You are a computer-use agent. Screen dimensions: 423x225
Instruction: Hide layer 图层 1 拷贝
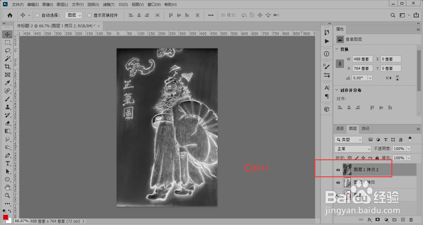click(x=338, y=183)
